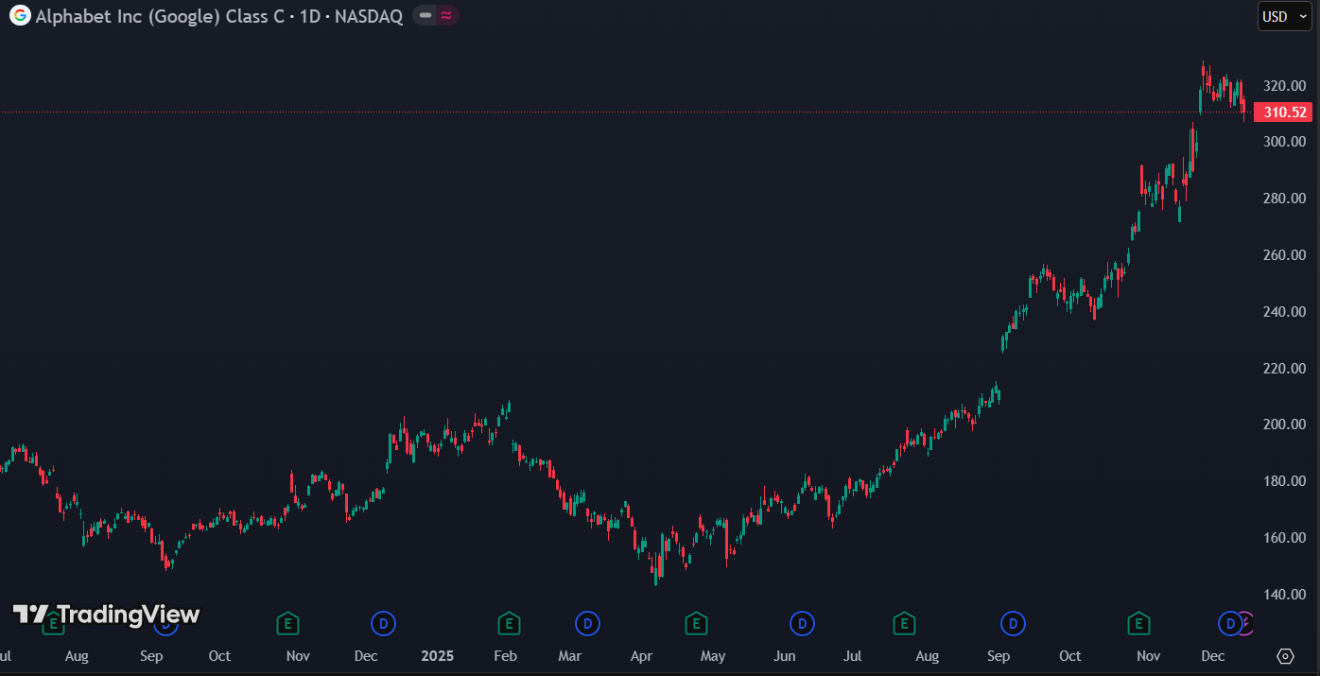Click the pink wavy-lines data indicator

pos(447,16)
